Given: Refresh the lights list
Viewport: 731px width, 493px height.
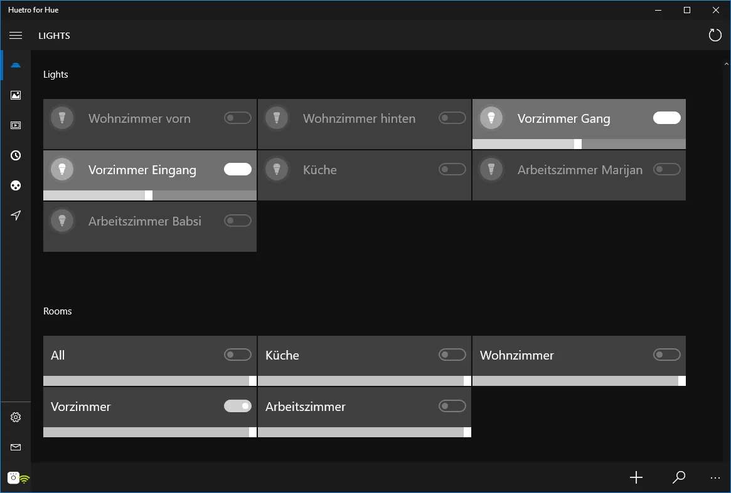Looking at the screenshot, I should tap(715, 35).
